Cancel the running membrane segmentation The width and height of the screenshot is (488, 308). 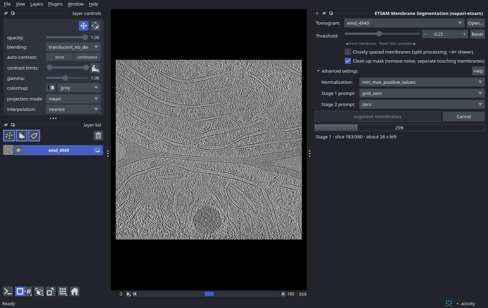click(464, 116)
